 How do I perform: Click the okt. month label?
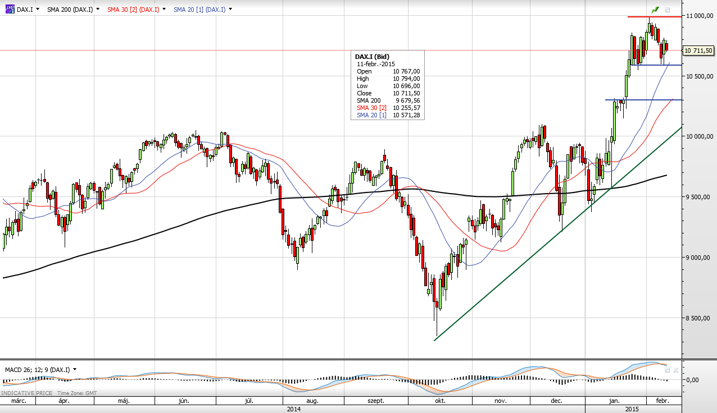tap(439, 401)
